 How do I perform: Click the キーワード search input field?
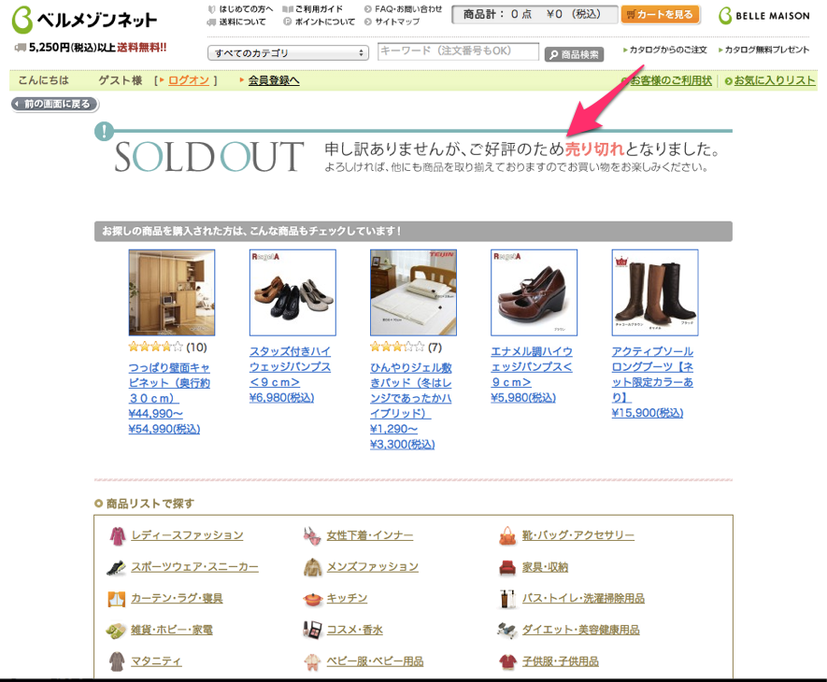click(x=458, y=51)
